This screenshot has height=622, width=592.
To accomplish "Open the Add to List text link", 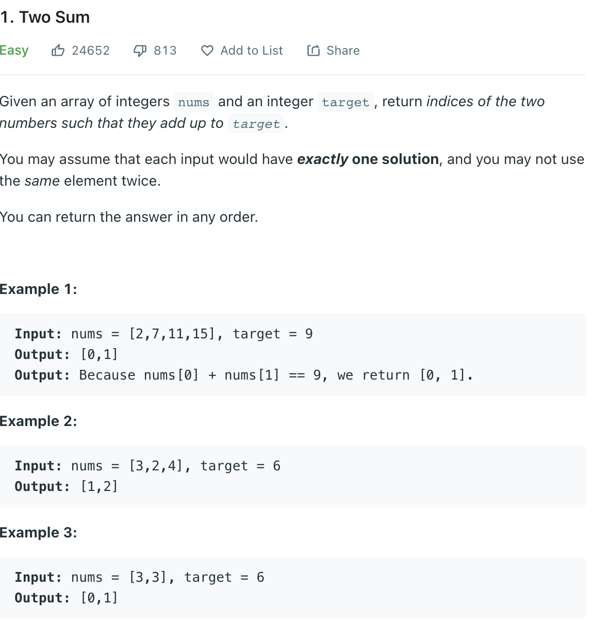I will click(x=252, y=51).
